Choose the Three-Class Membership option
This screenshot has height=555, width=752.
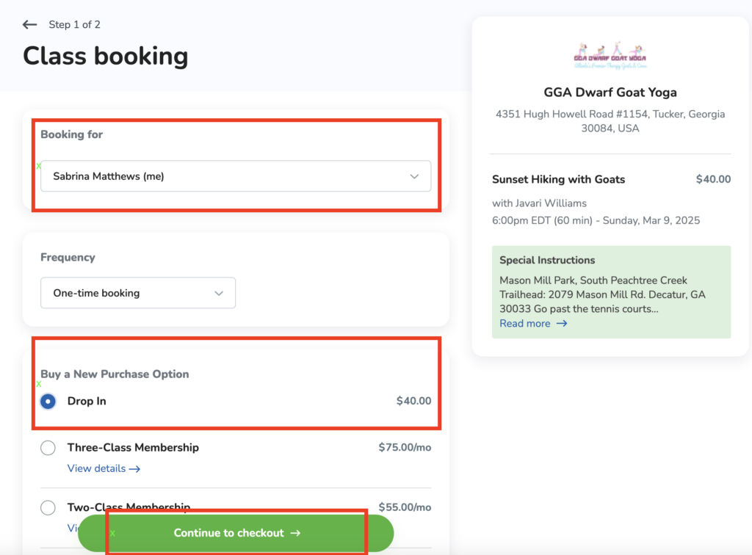tap(48, 448)
